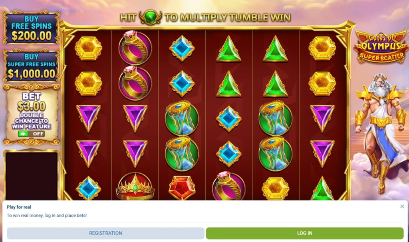
Task: Close the Play for real popup
Action: pyautogui.click(x=402, y=206)
